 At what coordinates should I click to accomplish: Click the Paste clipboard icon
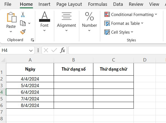[12, 17]
